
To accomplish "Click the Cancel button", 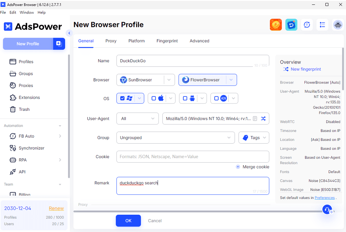I will pyautogui.click(x=155, y=221).
